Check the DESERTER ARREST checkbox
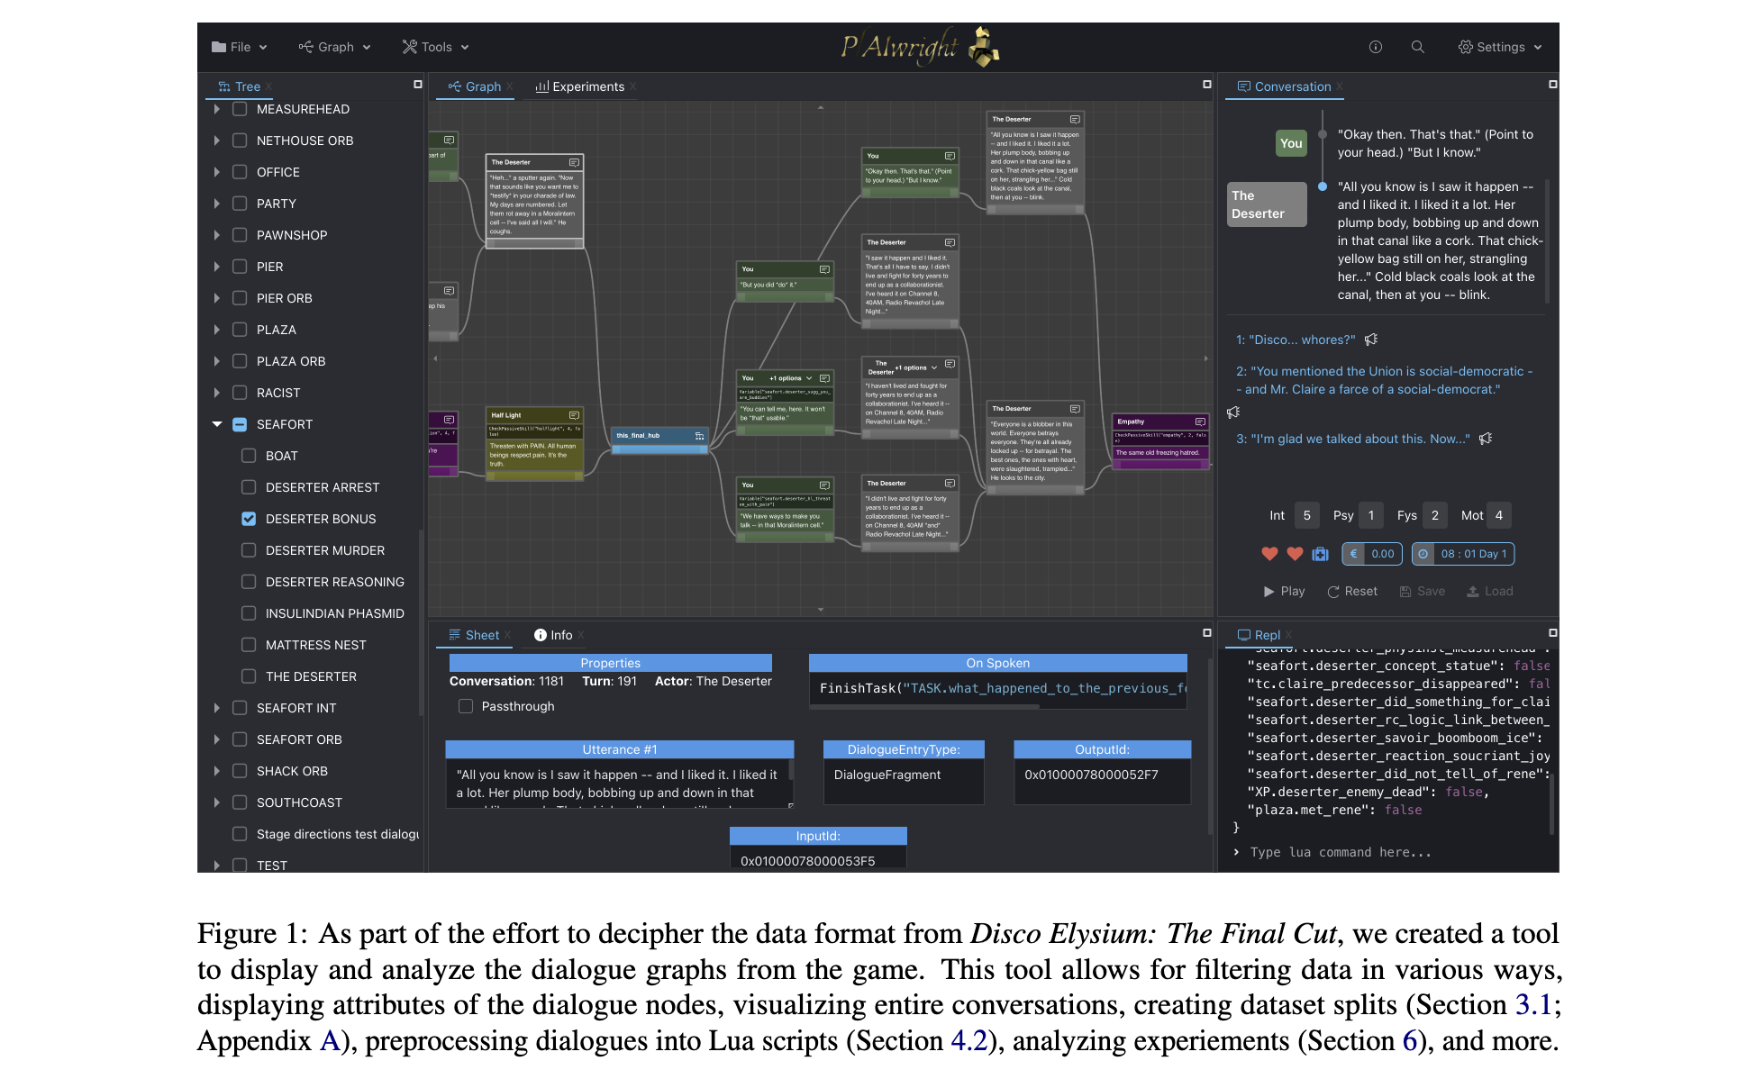The width and height of the screenshot is (1755, 1088). (249, 487)
